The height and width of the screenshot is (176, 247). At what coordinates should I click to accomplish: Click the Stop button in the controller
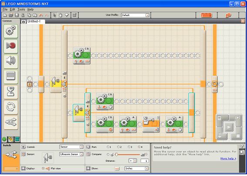[237, 135]
